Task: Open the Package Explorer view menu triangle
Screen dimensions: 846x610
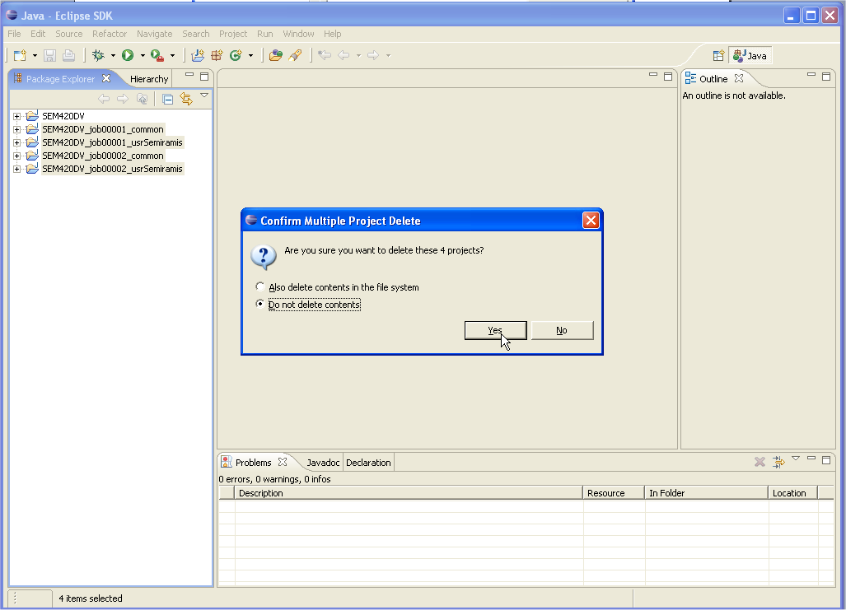Action: pos(204,95)
